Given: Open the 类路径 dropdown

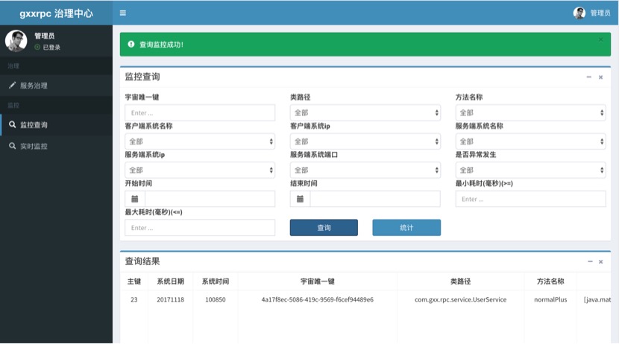Looking at the screenshot, I should (x=365, y=112).
